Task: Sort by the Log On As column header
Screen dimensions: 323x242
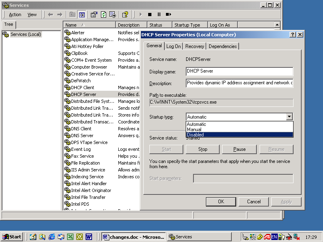Action: 222,25
